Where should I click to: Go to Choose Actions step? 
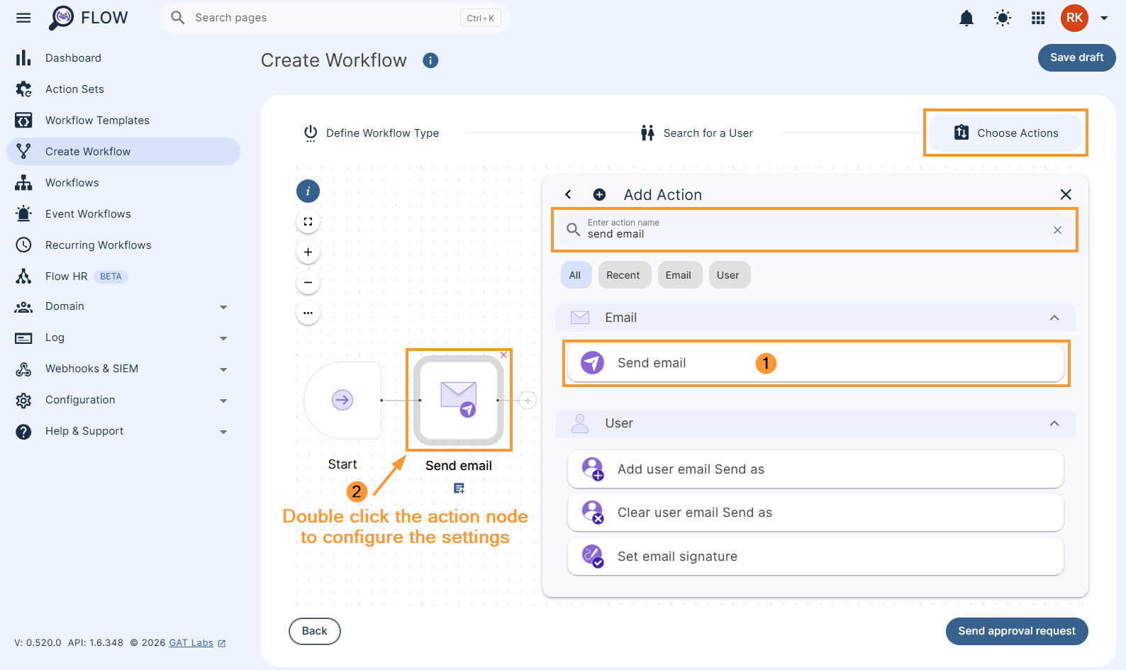[1005, 133]
